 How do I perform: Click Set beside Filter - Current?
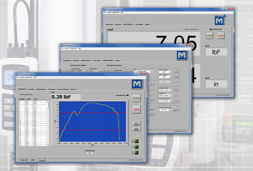(176, 72)
